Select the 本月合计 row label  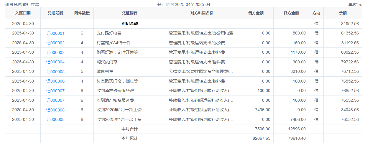tap(129, 129)
